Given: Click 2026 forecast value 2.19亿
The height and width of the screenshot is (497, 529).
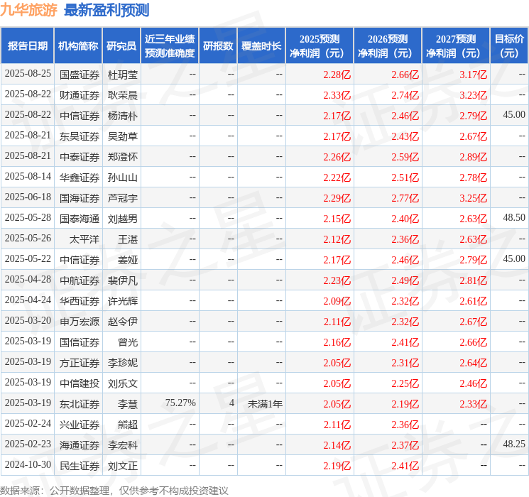Looking at the screenshot, I should tap(405, 404).
